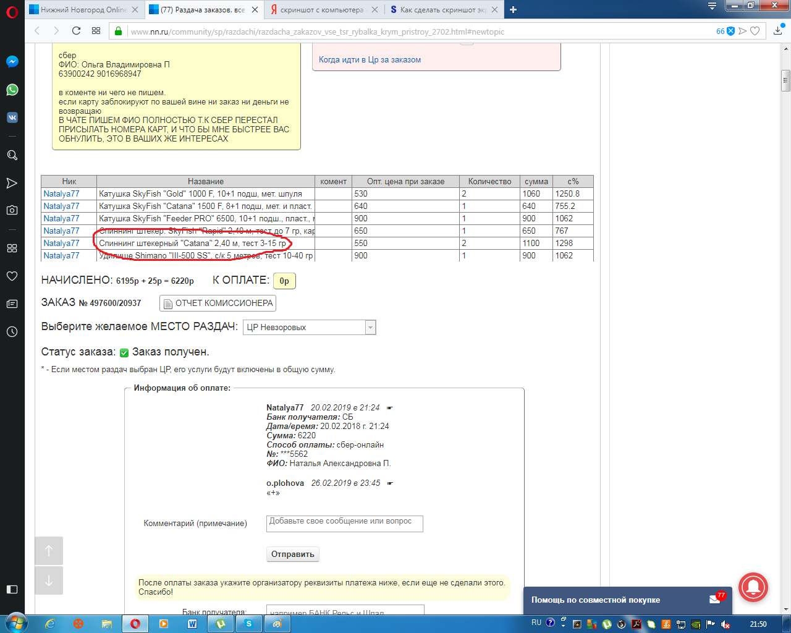Open the mail icon with the 77 badge
Image resolution: width=791 pixels, height=633 pixels.
coord(716,598)
